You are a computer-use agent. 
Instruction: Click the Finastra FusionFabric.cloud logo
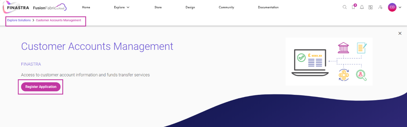click(35, 7)
